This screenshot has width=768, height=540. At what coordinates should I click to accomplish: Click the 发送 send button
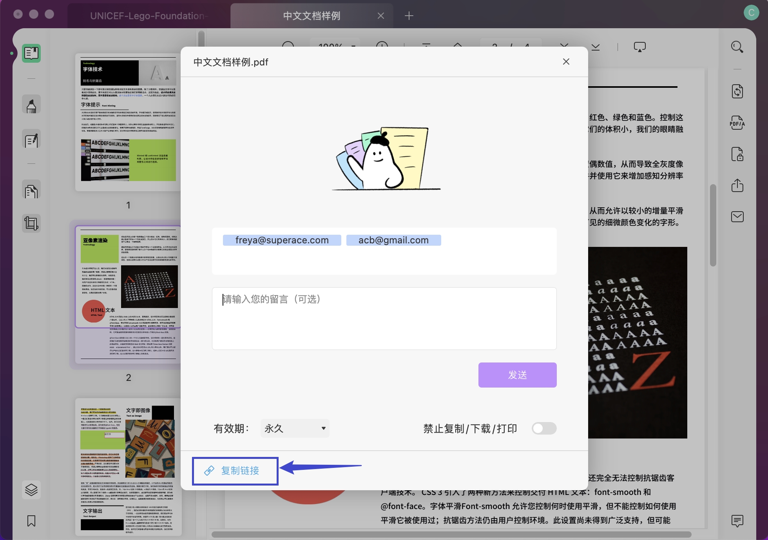pyautogui.click(x=517, y=375)
